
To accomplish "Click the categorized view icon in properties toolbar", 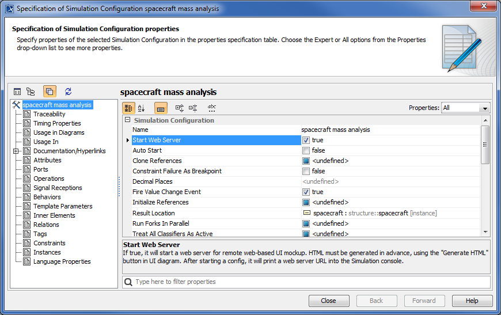I will [128, 108].
